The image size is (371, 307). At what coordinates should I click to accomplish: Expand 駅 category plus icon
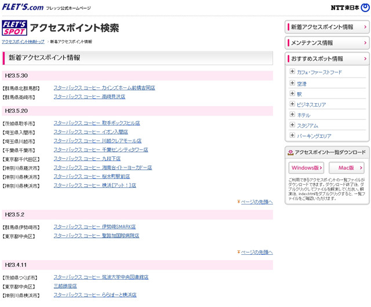click(x=292, y=93)
